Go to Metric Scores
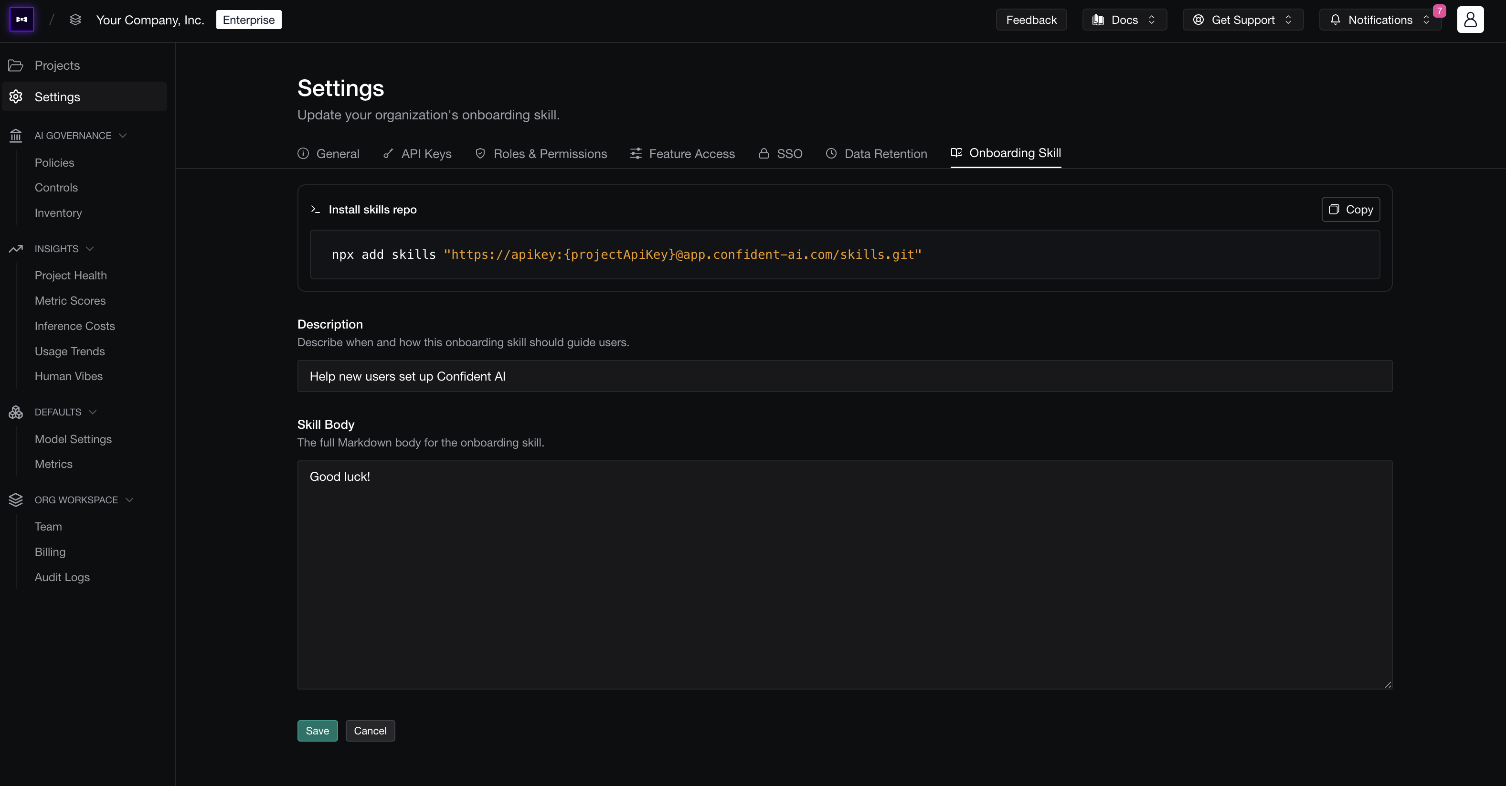The width and height of the screenshot is (1506, 786). (x=70, y=300)
